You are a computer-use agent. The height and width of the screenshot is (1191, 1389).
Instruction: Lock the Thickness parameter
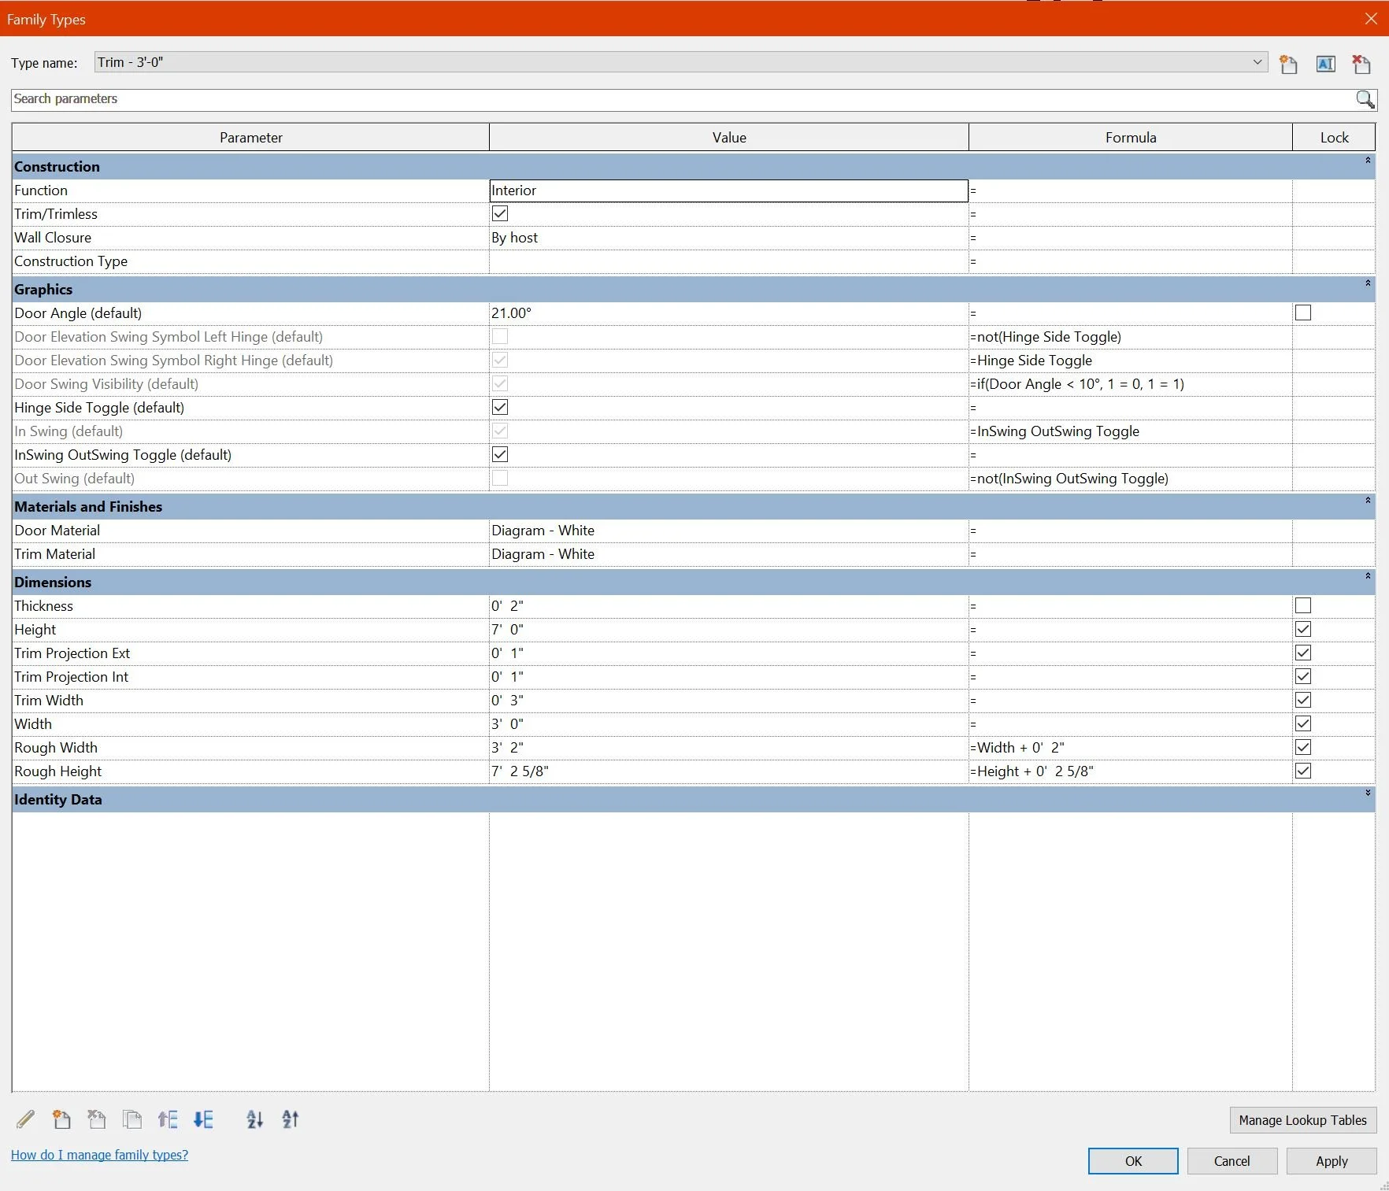point(1303,605)
